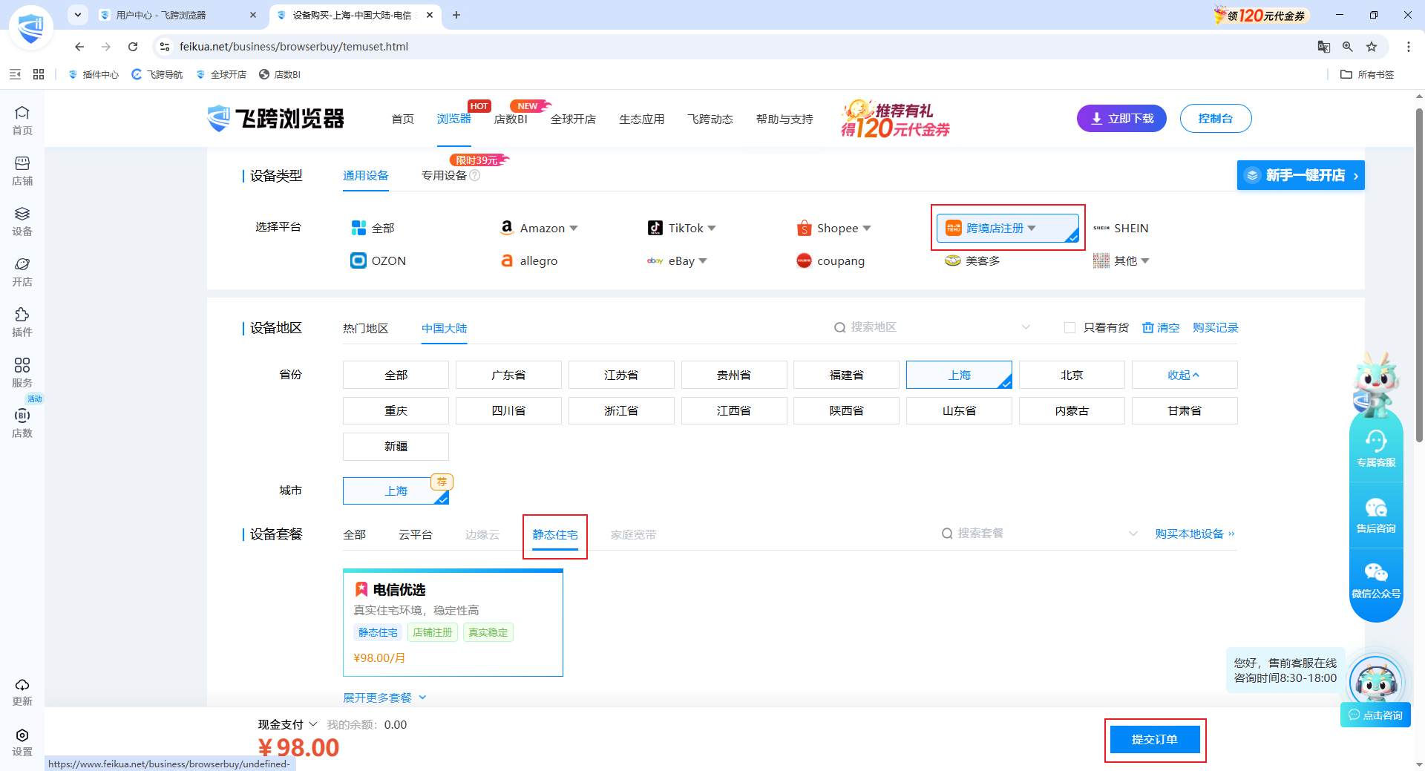Click the 更新 update sidebar icon

coord(22,692)
